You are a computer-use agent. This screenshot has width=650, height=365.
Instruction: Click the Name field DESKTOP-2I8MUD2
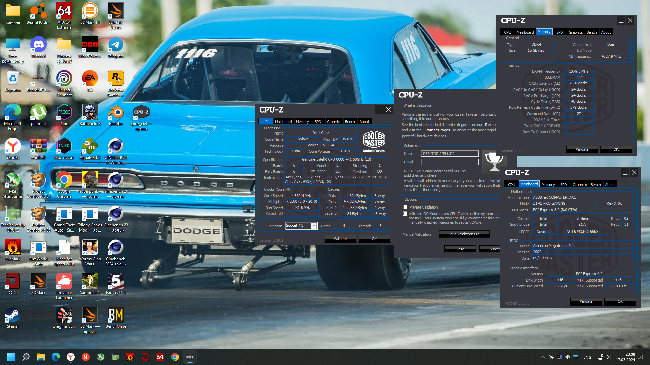(450, 154)
